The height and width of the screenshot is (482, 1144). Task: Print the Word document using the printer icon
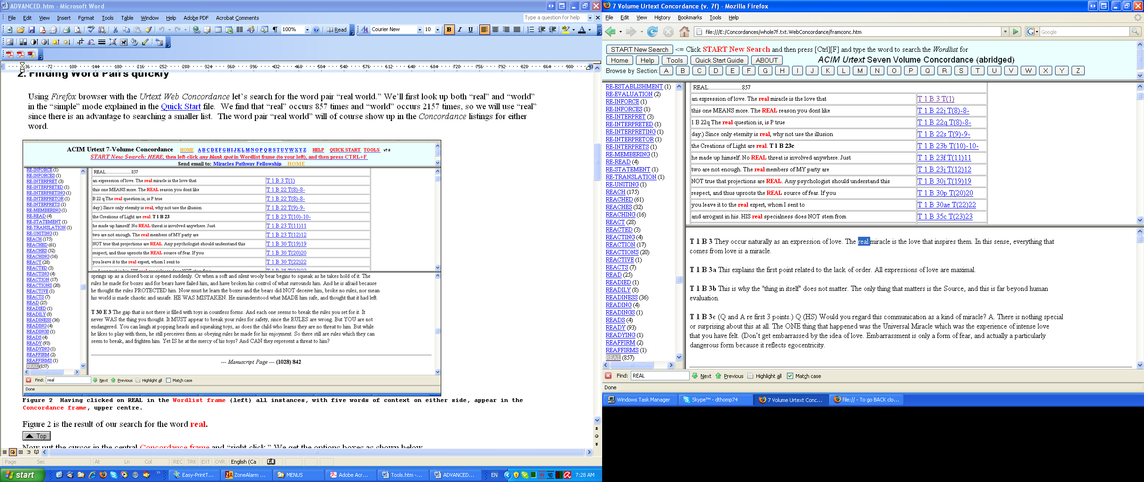coord(66,30)
